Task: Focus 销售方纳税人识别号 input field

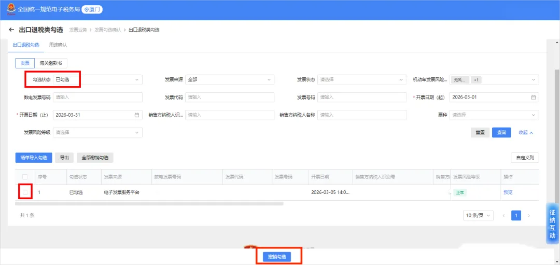Action: (x=230, y=115)
